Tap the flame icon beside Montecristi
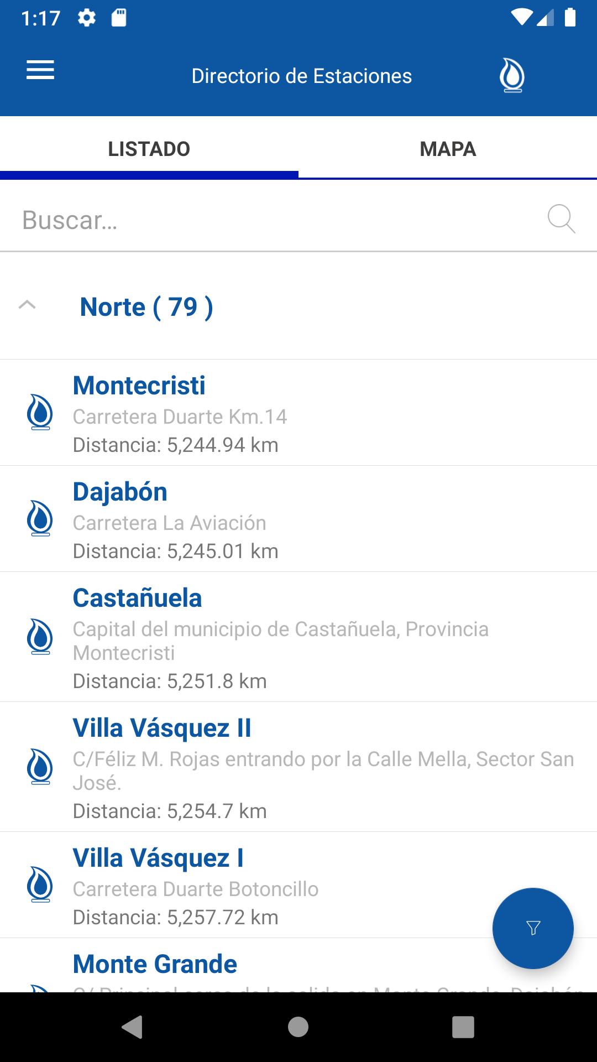 [40, 412]
